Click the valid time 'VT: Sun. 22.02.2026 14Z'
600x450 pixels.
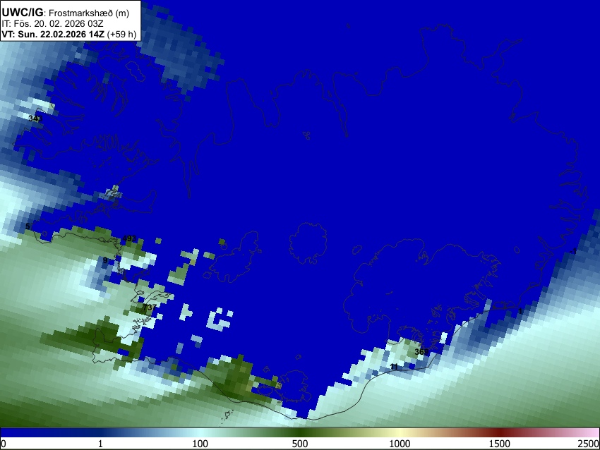point(53,34)
